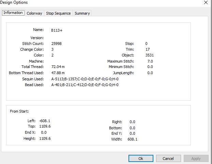
Task: Click the design name B113+
Action: pyautogui.click(x=57, y=30)
